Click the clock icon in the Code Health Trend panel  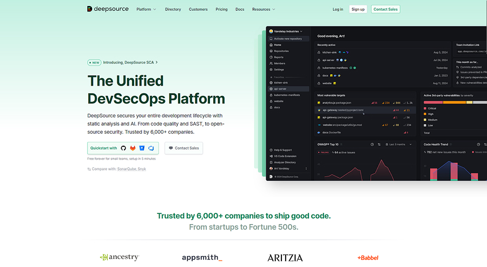(x=478, y=145)
